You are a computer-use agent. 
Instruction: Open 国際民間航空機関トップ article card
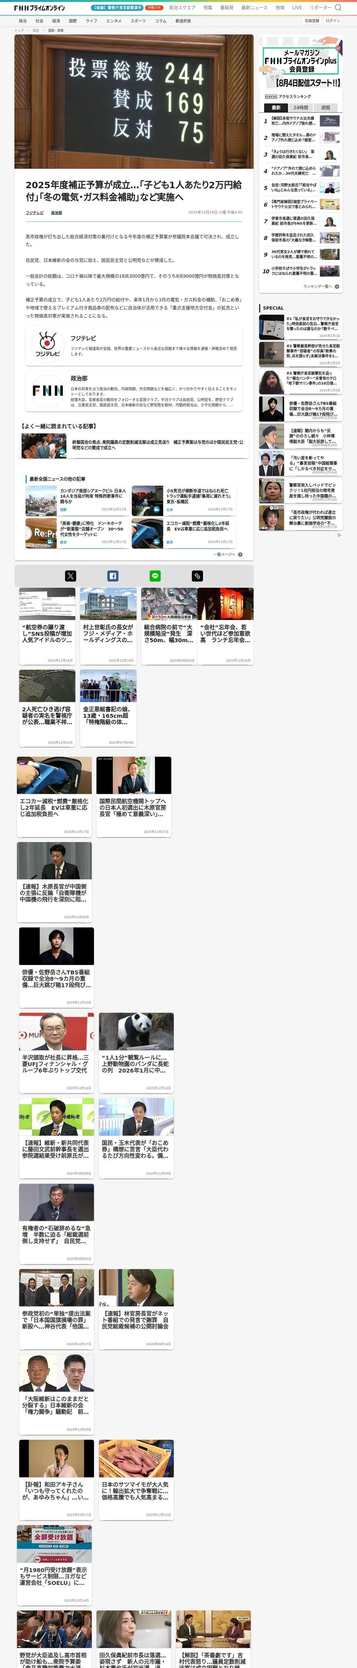tap(134, 796)
